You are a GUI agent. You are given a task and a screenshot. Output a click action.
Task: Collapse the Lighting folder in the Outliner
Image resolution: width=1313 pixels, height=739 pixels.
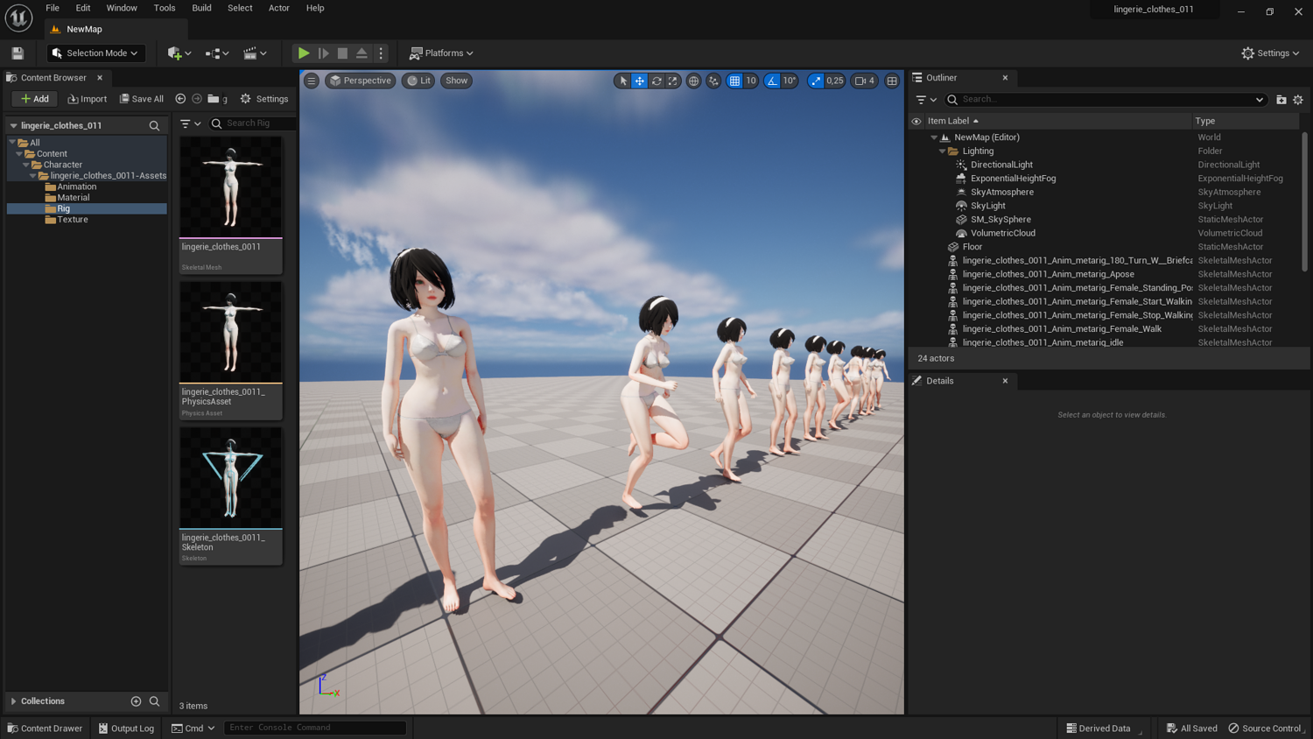(x=942, y=151)
